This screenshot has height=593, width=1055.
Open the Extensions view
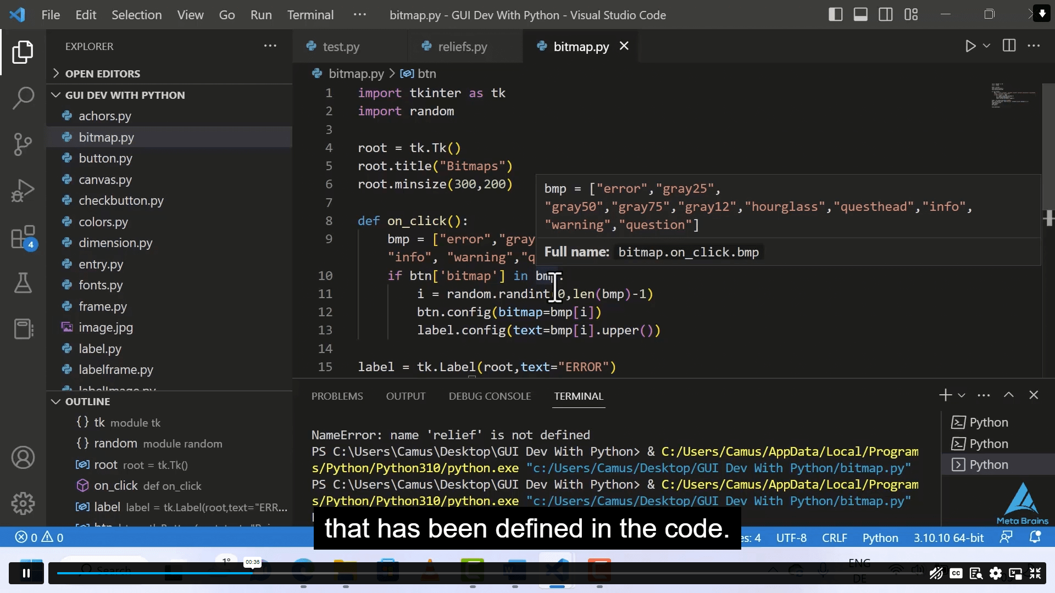[23, 237]
